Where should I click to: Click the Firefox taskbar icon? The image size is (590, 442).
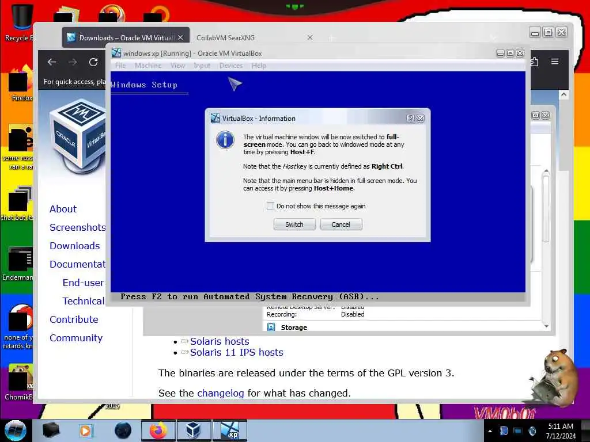click(x=158, y=430)
